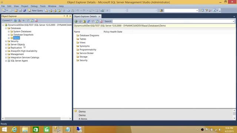
Task: Open Internet Explorer from taskbar
Action: [14, 130]
